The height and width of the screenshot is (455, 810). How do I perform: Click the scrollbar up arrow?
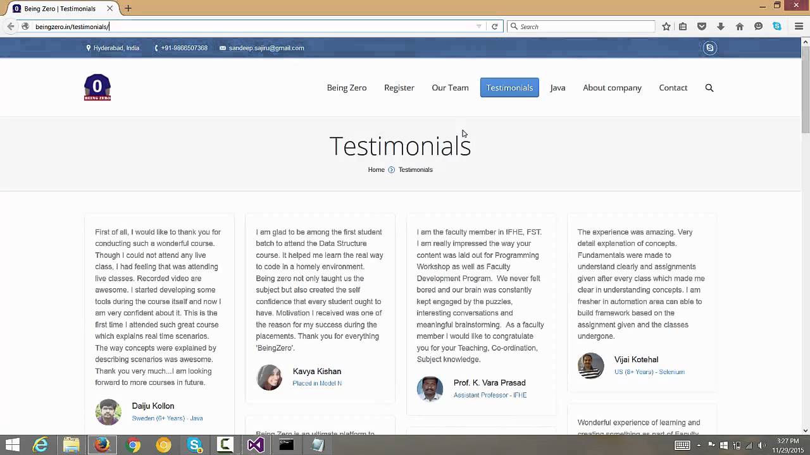[805, 42]
